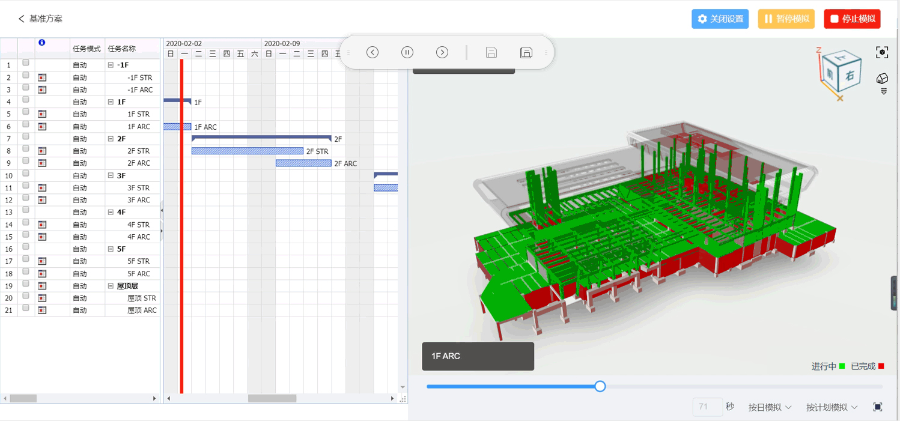This screenshot has width=900, height=421.
Task: Click the focus frame icon at top right
Action: click(882, 53)
